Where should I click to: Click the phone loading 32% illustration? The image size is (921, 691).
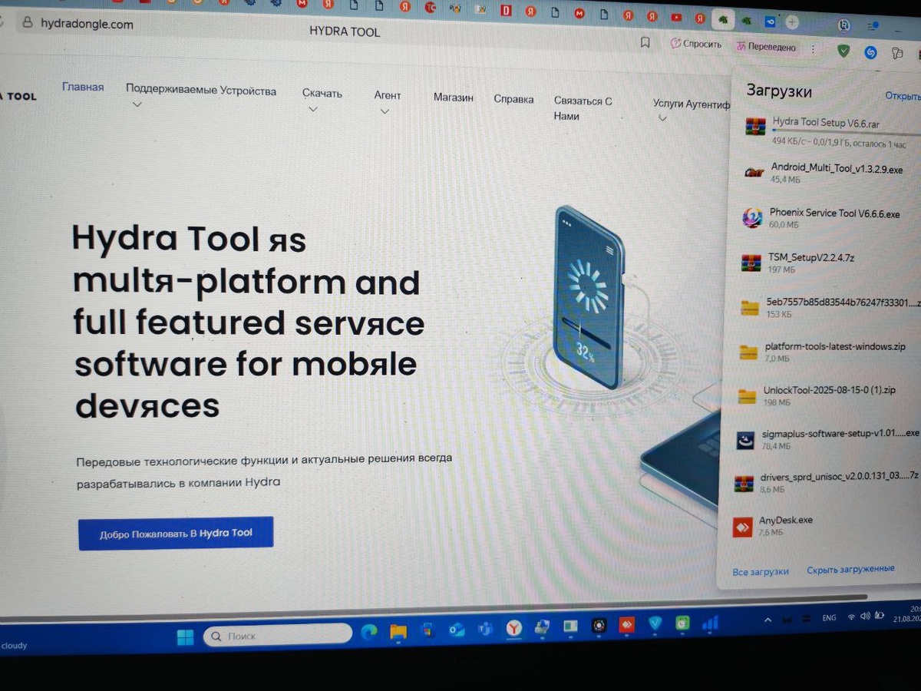589,296
